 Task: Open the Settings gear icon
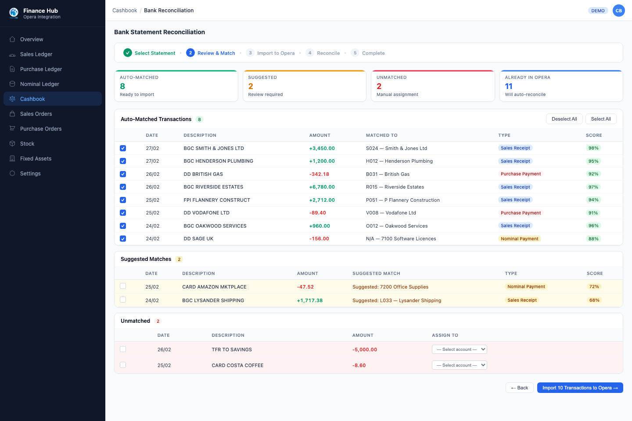12,174
